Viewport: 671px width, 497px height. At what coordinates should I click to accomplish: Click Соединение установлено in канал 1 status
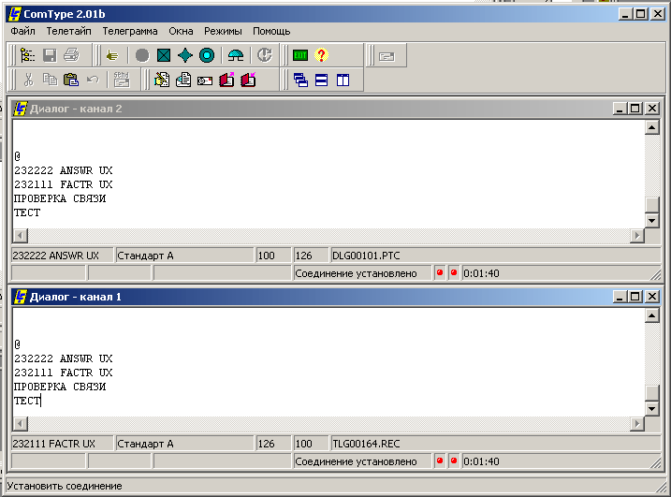pyautogui.click(x=362, y=461)
